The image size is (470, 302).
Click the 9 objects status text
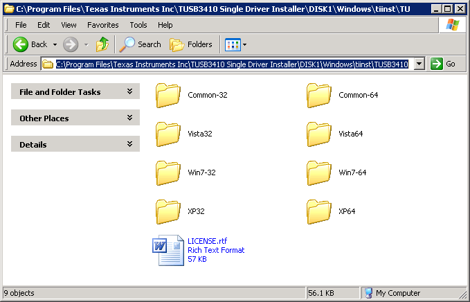(19, 293)
